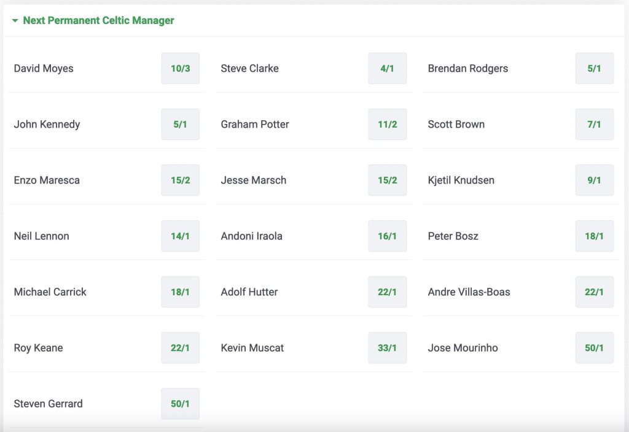Select Roy Keane 22/1 odds button
This screenshot has height=432, width=629.
[180, 348]
